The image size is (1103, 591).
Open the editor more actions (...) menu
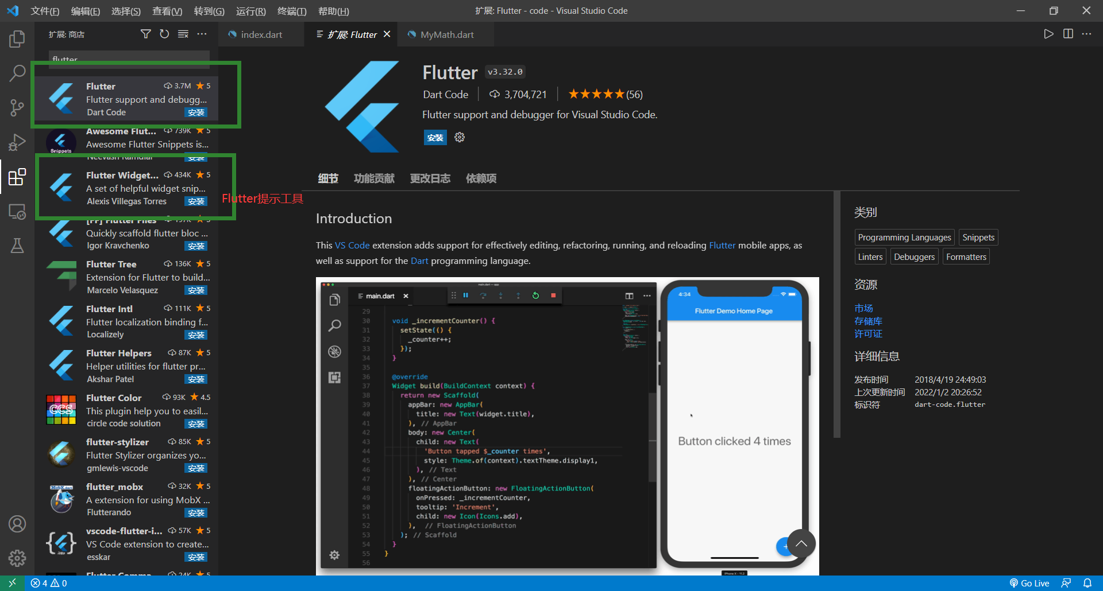1087,34
